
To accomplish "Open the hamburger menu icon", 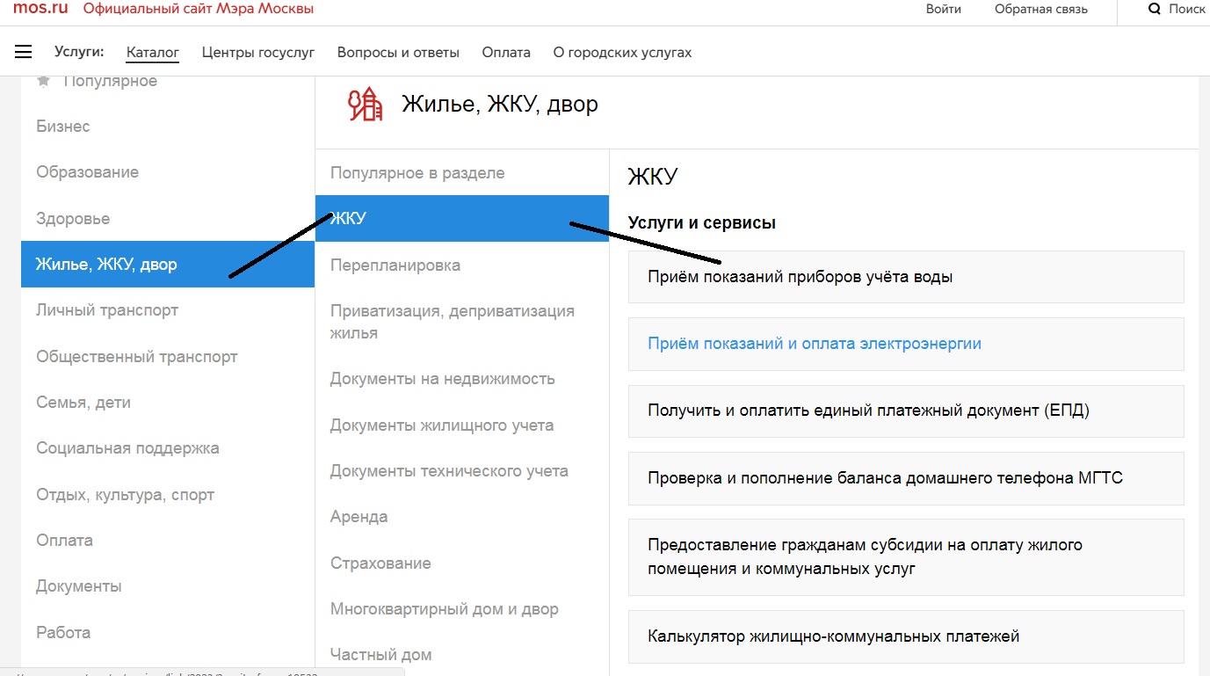I will 24,52.
